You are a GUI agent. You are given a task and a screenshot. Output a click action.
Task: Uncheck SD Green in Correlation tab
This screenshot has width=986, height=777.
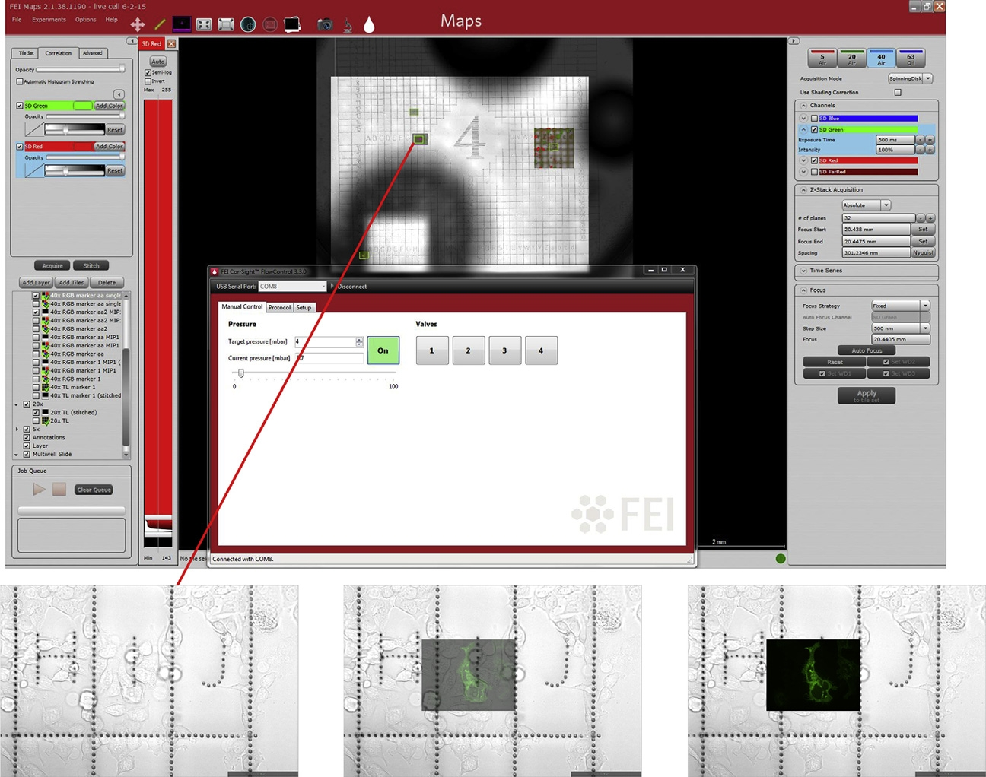click(x=20, y=106)
